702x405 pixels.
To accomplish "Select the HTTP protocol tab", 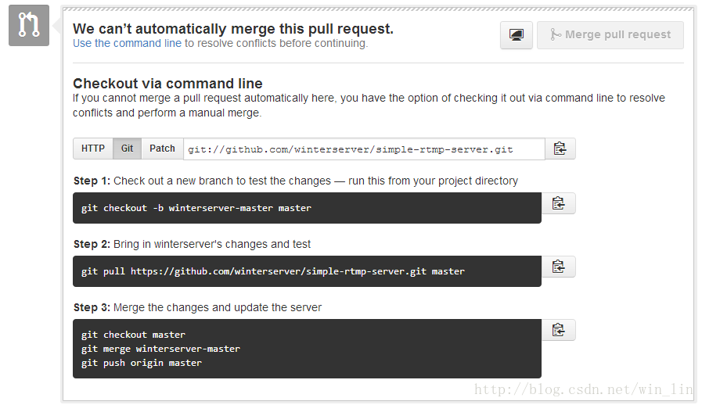I will pos(93,149).
